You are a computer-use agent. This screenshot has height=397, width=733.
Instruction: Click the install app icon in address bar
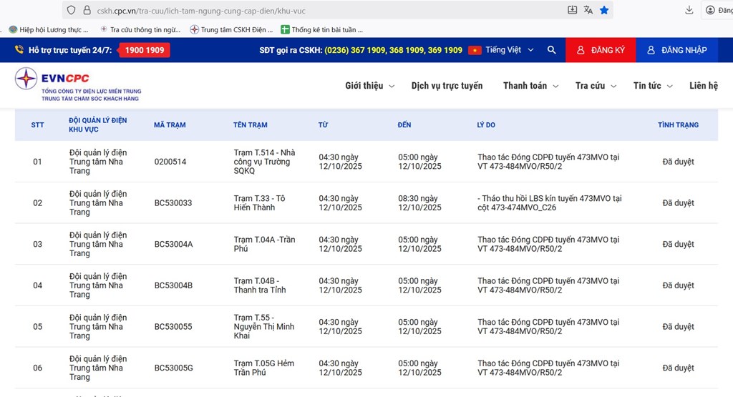coord(572,10)
